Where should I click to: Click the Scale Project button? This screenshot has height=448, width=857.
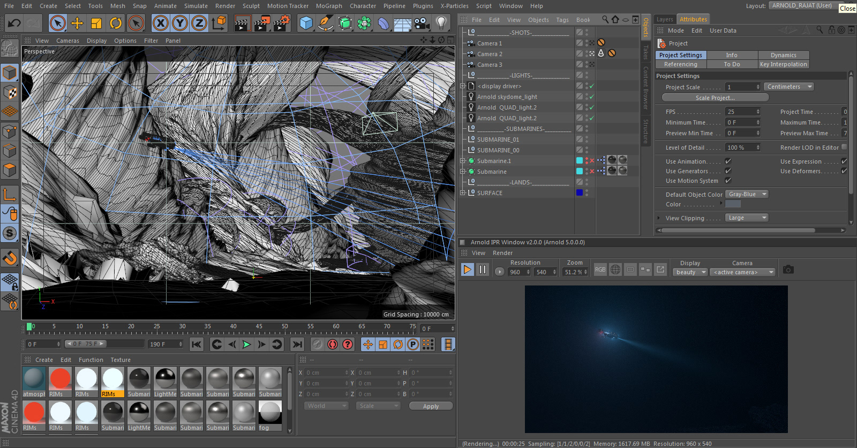tap(715, 98)
